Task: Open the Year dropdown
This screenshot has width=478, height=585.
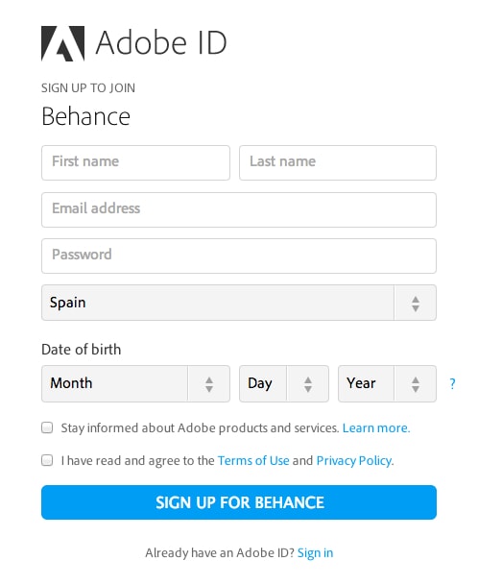Action: click(387, 384)
